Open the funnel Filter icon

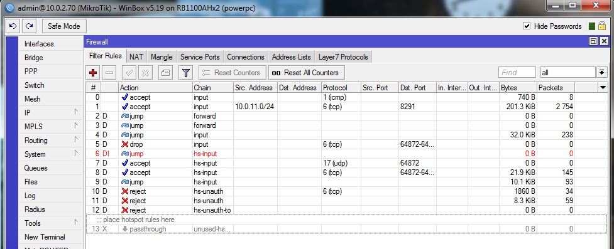click(x=186, y=73)
